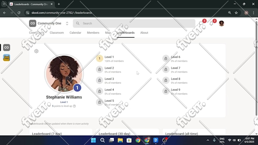Click the Level 8 lock icon
Image resolution: width=258 pixels, height=145 pixels.
point(166,80)
